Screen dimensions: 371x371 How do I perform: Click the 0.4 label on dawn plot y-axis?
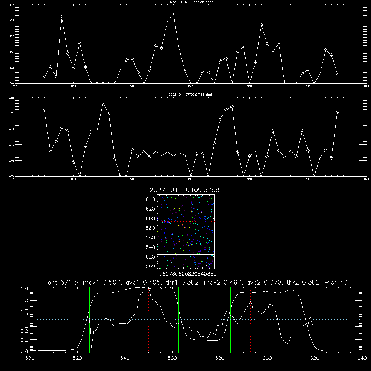pos(12,20)
